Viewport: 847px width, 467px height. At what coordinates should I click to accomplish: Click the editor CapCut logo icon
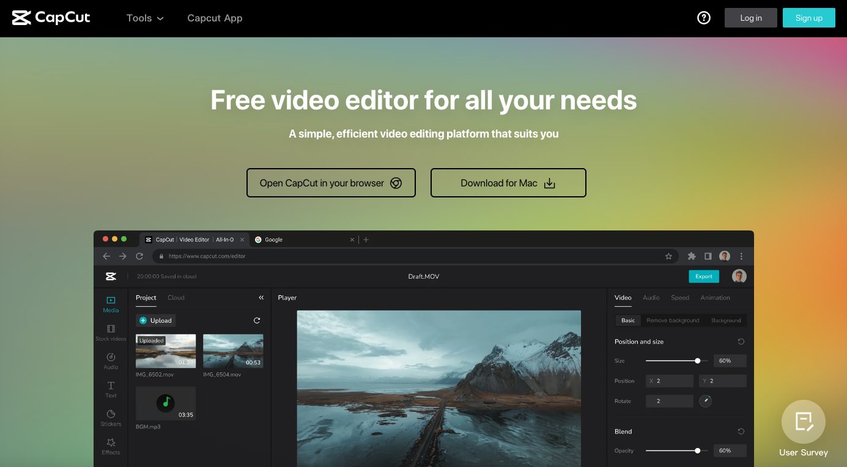click(111, 276)
